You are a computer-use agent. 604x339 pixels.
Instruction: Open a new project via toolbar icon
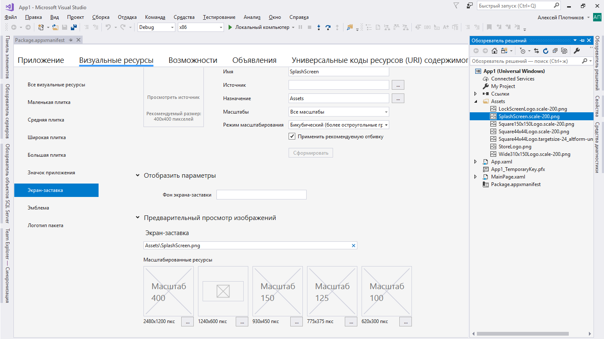pyautogui.click(x=41, y=28)
